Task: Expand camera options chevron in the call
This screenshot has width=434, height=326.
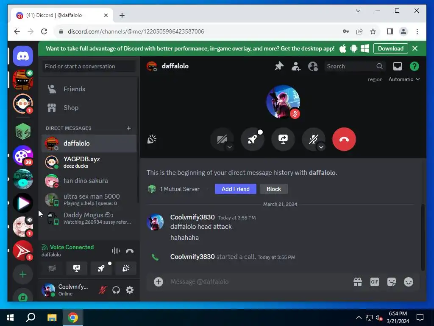Action: pyautogui.click(x=229, y=147)
